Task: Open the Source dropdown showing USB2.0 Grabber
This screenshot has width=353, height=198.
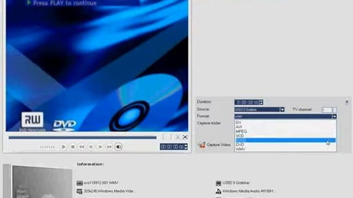Action: 259,109
